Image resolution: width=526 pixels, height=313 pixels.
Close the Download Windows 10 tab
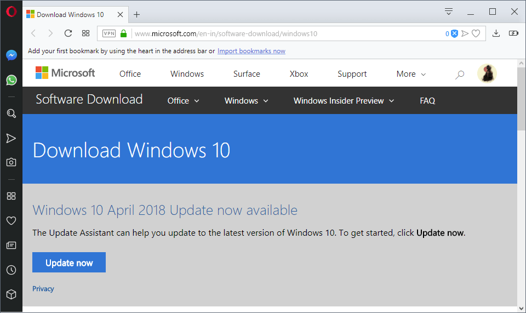pos(120,14)
